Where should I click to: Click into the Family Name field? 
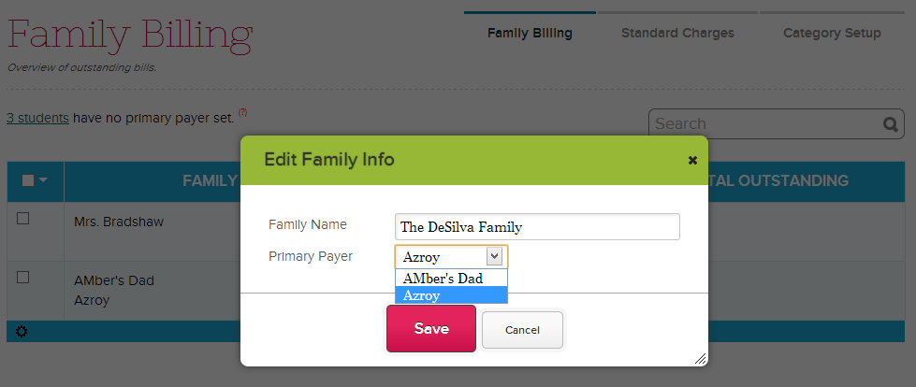[537, 227]
